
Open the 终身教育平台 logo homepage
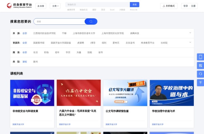(19, 6)
